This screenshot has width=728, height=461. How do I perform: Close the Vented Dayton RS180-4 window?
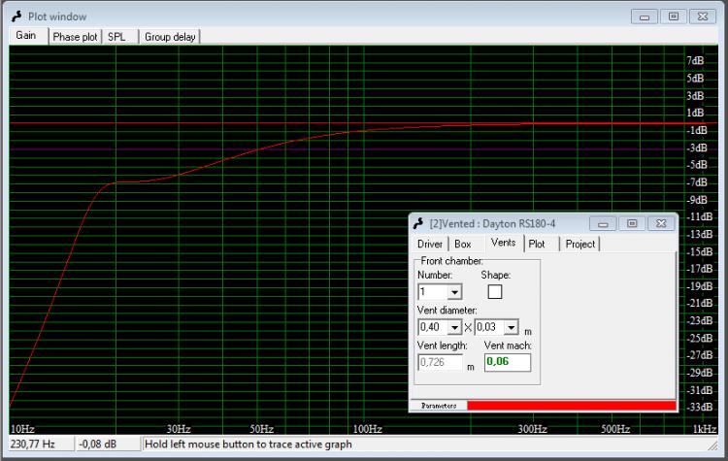[x=661, y=223]
